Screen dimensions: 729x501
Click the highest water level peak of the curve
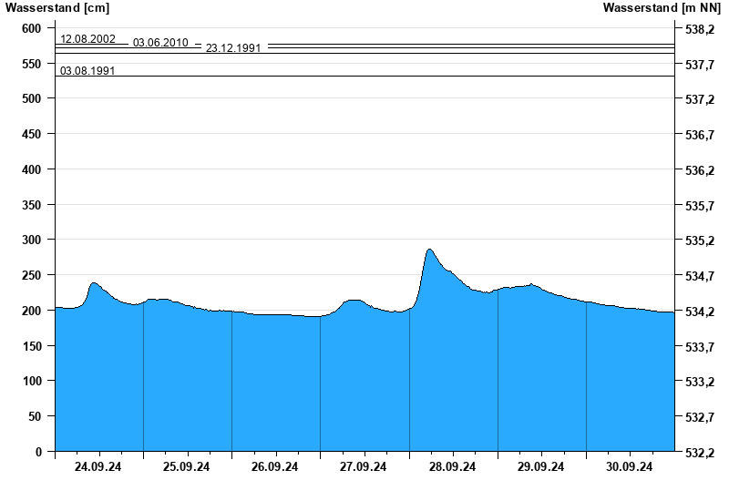[429, 250]
